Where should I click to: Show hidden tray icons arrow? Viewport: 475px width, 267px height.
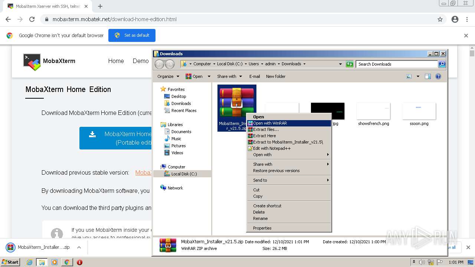pos(414,262)
